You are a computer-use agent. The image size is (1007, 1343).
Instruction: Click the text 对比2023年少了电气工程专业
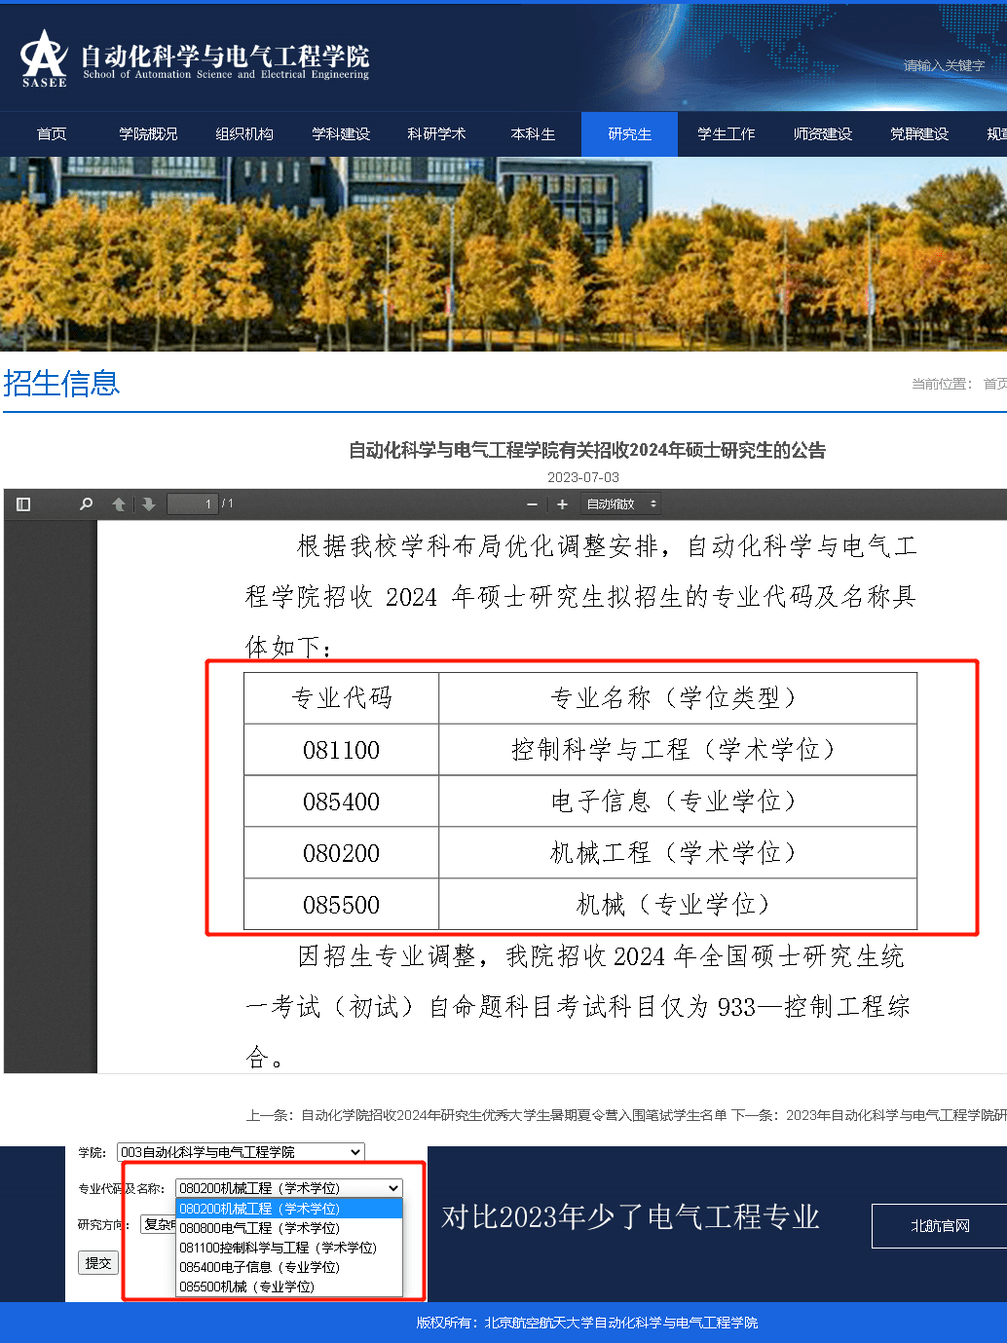click(630, 1217)
